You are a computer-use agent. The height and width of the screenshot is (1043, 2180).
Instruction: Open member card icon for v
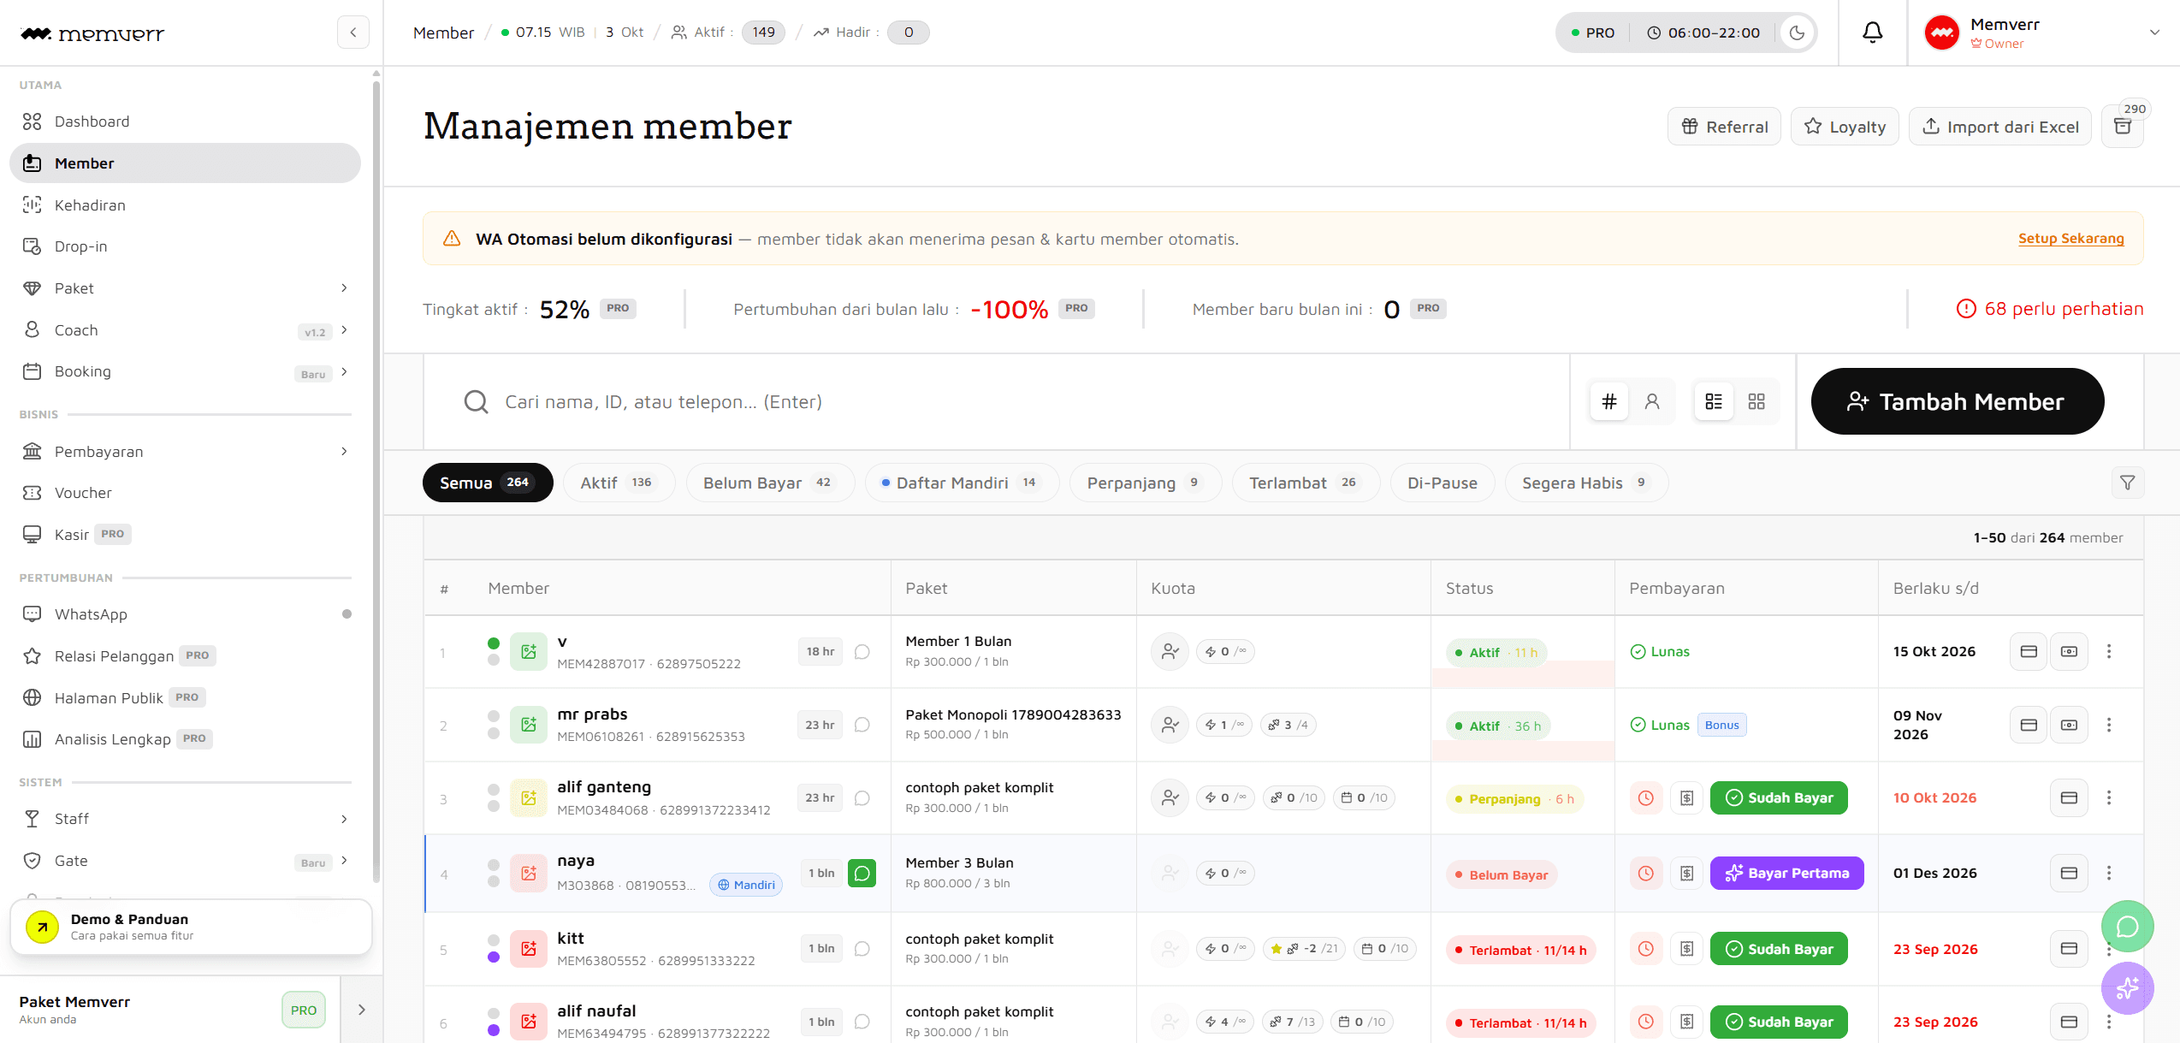pyautogui.click(x=2029, y=652)
